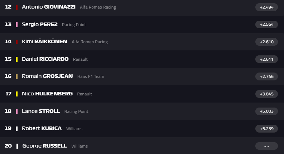Click the gold Haas color bar beside Grosjean
284x154 pixels.
[x=16, y=76]
